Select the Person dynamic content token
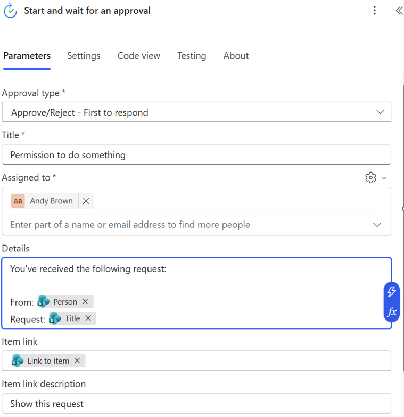404x417 pixels. click(x=65, y=301)
